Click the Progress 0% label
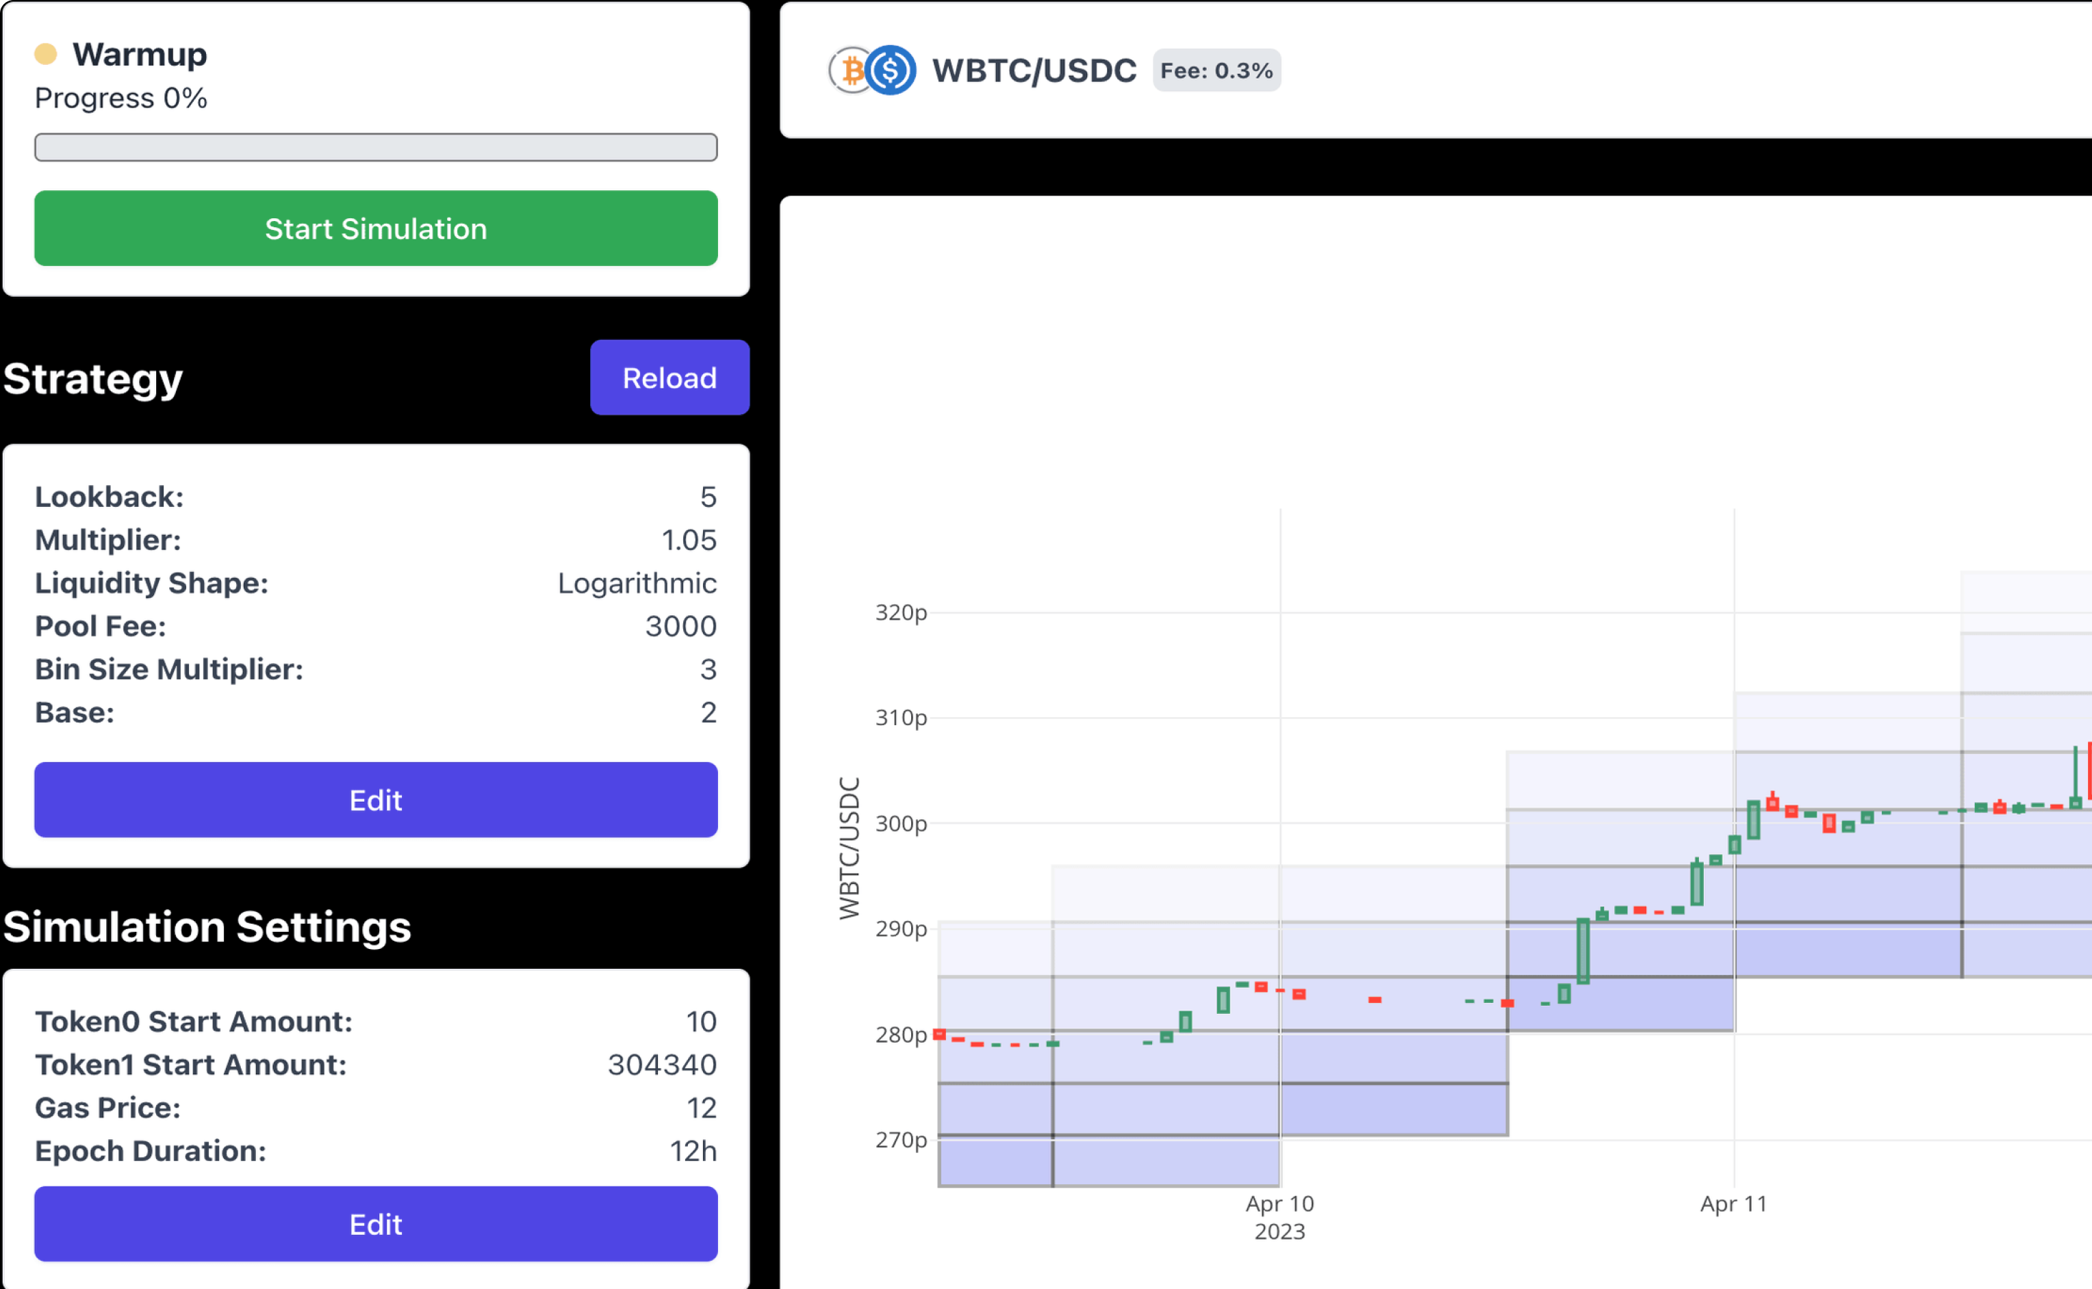Image resolution: width=2092 pixels, height=1289 pixels. pos(121,98)
